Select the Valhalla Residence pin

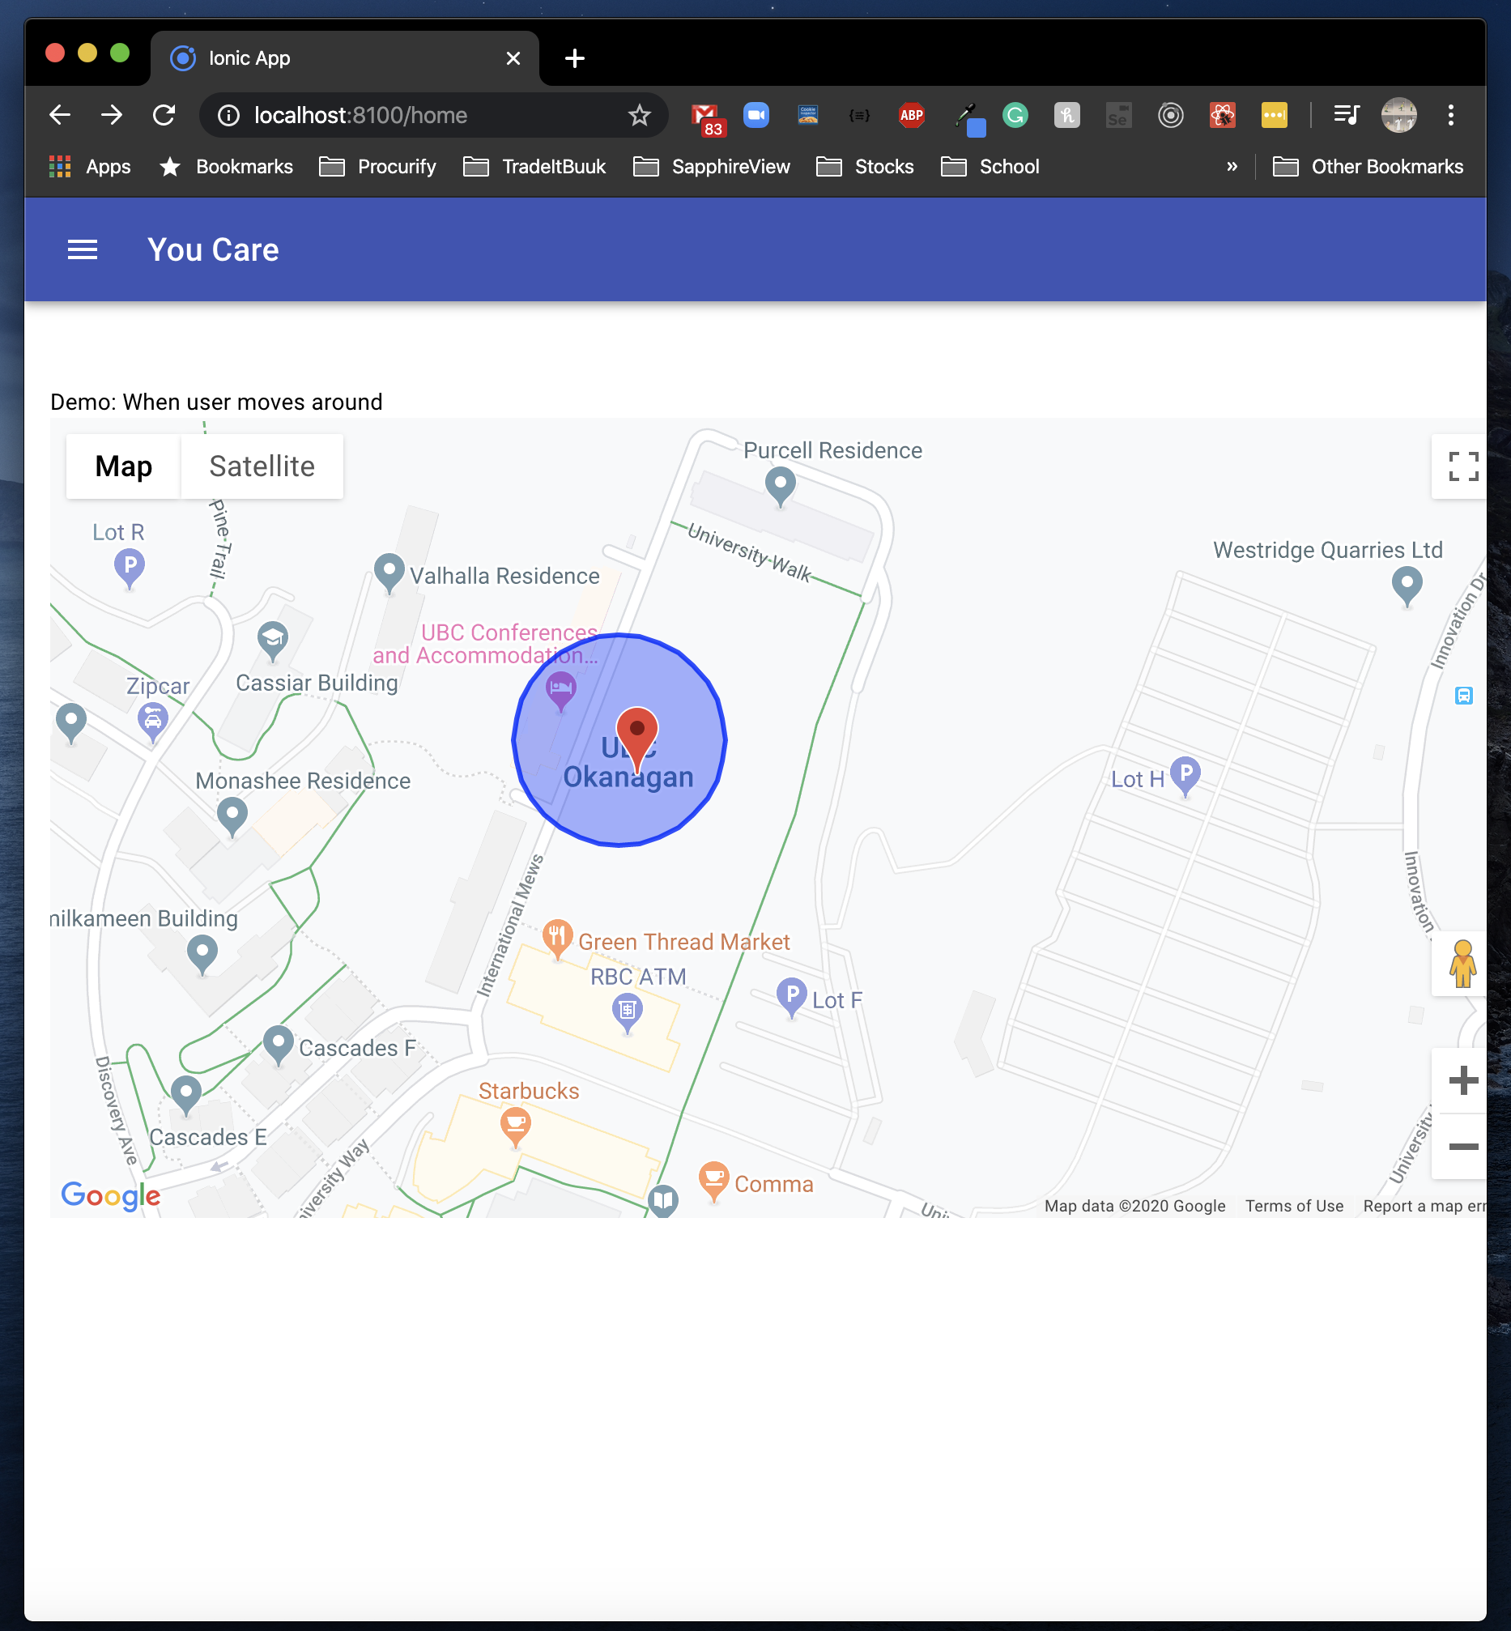point(389,573)
